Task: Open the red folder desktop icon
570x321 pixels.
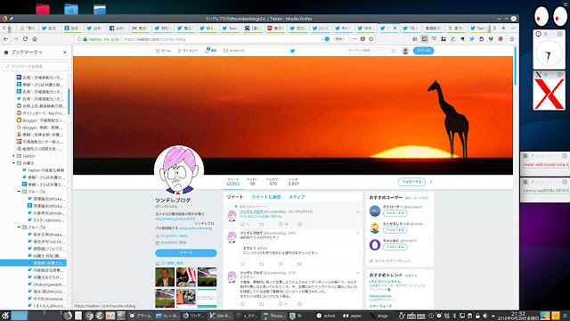Action: click(43, 9)
